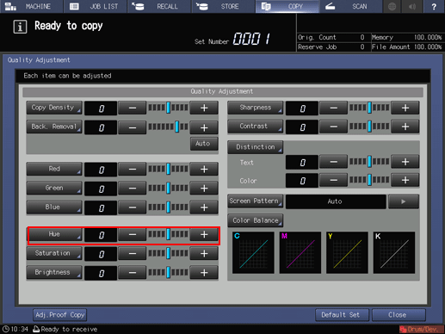Open the Distinction settings button
445x334 pixels.
coord(256,147)
